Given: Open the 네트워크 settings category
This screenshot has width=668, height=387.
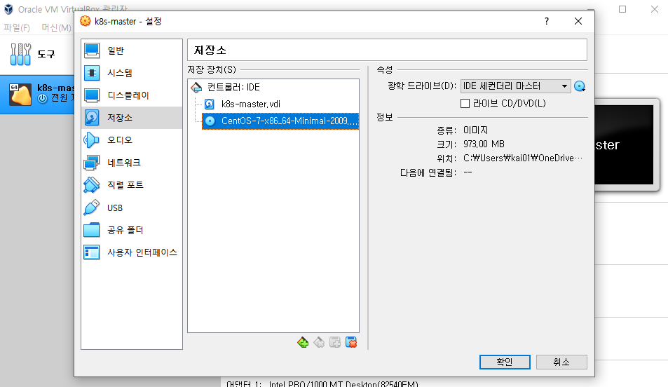Looking at the screenshot, I should coord(132,163).
